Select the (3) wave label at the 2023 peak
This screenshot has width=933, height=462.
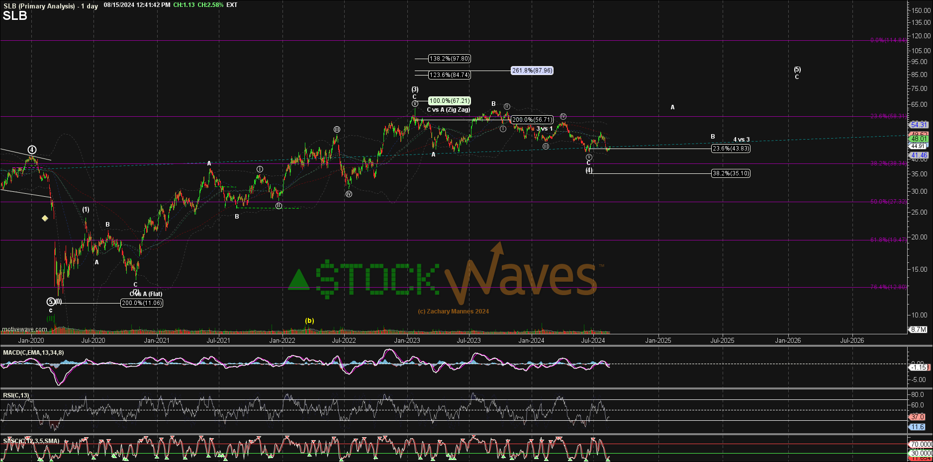415,89
